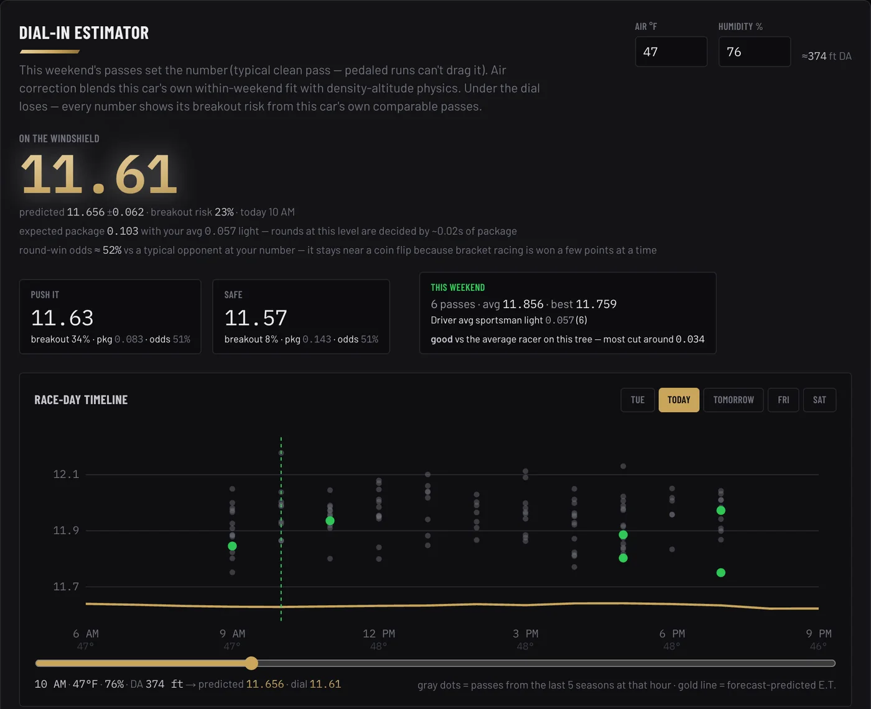Click the "9 PM" axis label
The image size is (871, 709).
(x=819, y=634)
